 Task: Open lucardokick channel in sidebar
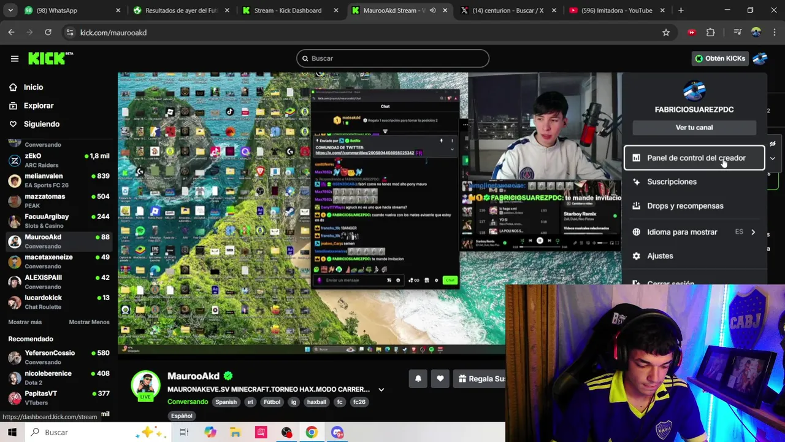tap(59, 302)
